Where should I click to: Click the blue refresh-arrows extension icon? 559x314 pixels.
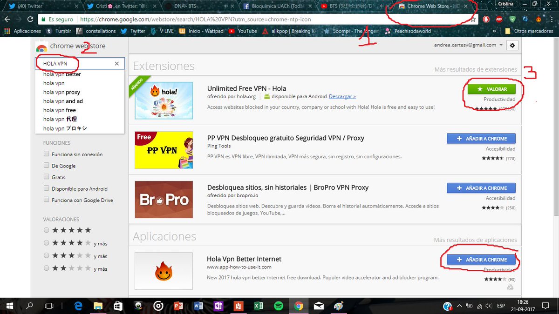525,20
